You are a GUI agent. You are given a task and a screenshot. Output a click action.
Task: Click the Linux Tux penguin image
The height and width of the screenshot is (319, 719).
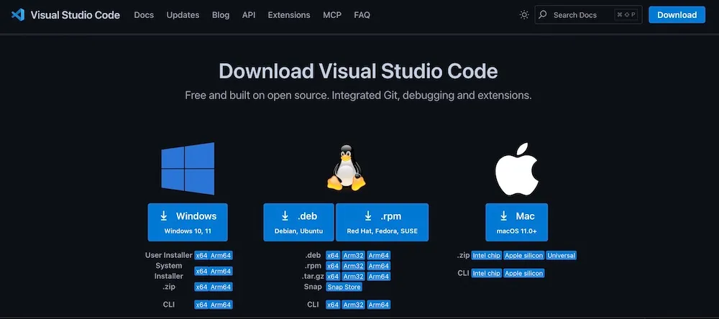pyautogui.click(x=345, y=167)
